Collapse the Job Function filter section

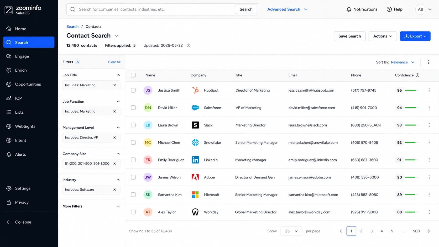[118, 101]
